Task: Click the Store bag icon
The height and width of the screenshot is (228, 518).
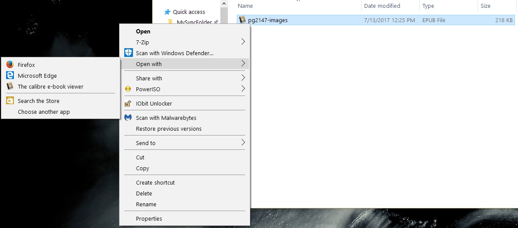Action: pyautogui.click(x=10, y=101)
